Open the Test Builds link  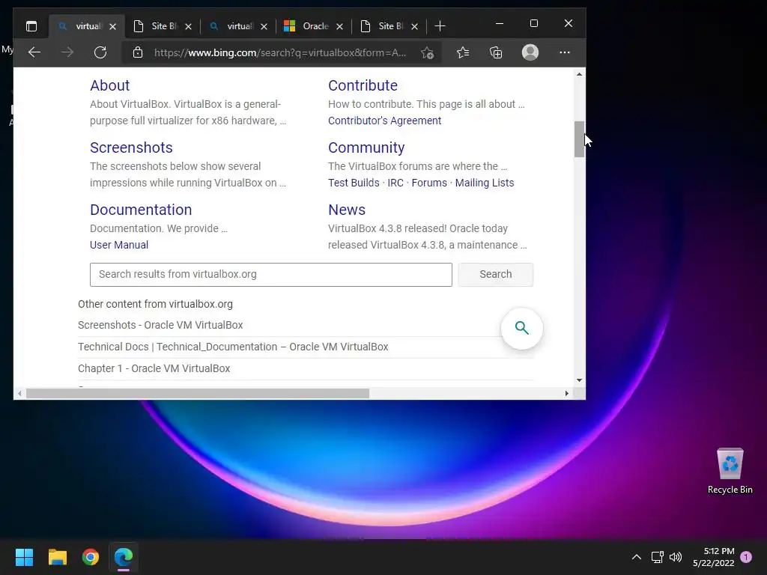pos(354,183)
